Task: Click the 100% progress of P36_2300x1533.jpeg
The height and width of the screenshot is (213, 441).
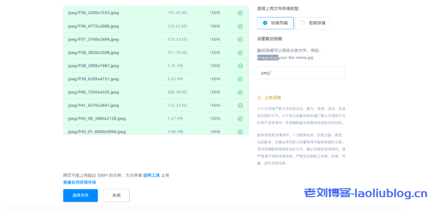Action: (215, 13)
